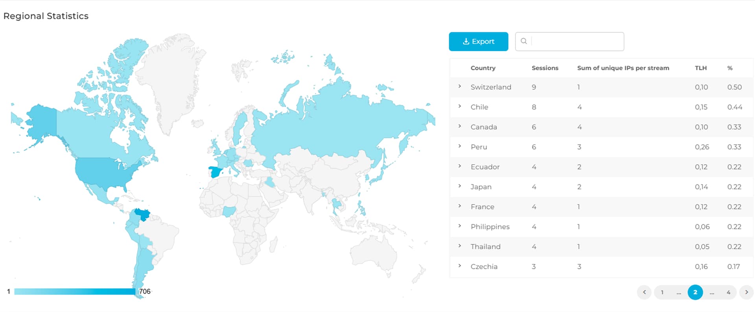Expand the Japan row chevron
Viewport: 755px width, 312px height.
coord(459,186)
